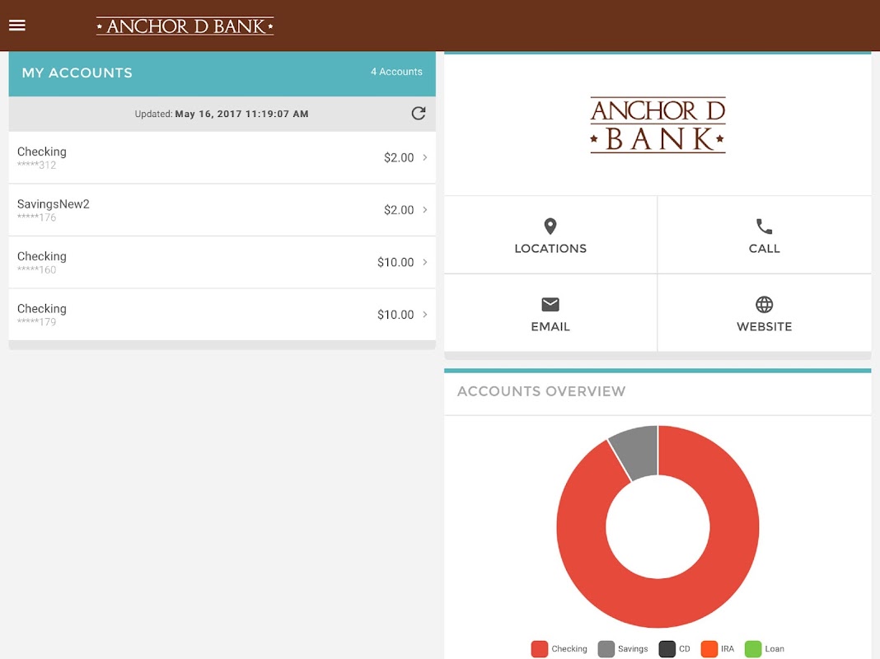
Task: Click the Anchor D Bank header logo
Action: 185,26
